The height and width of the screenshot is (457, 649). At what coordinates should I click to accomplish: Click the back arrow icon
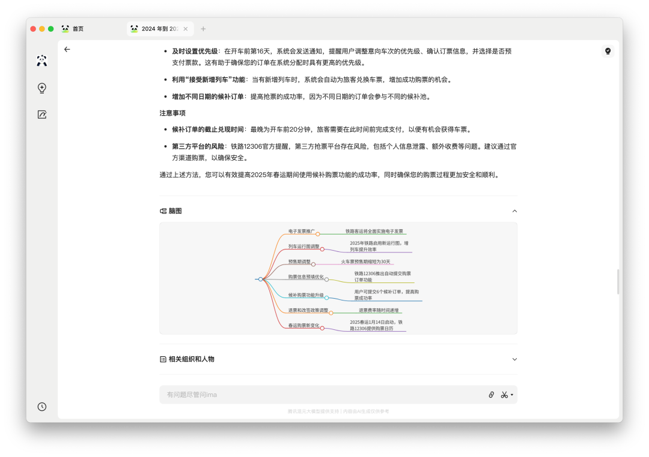[67, 50]
